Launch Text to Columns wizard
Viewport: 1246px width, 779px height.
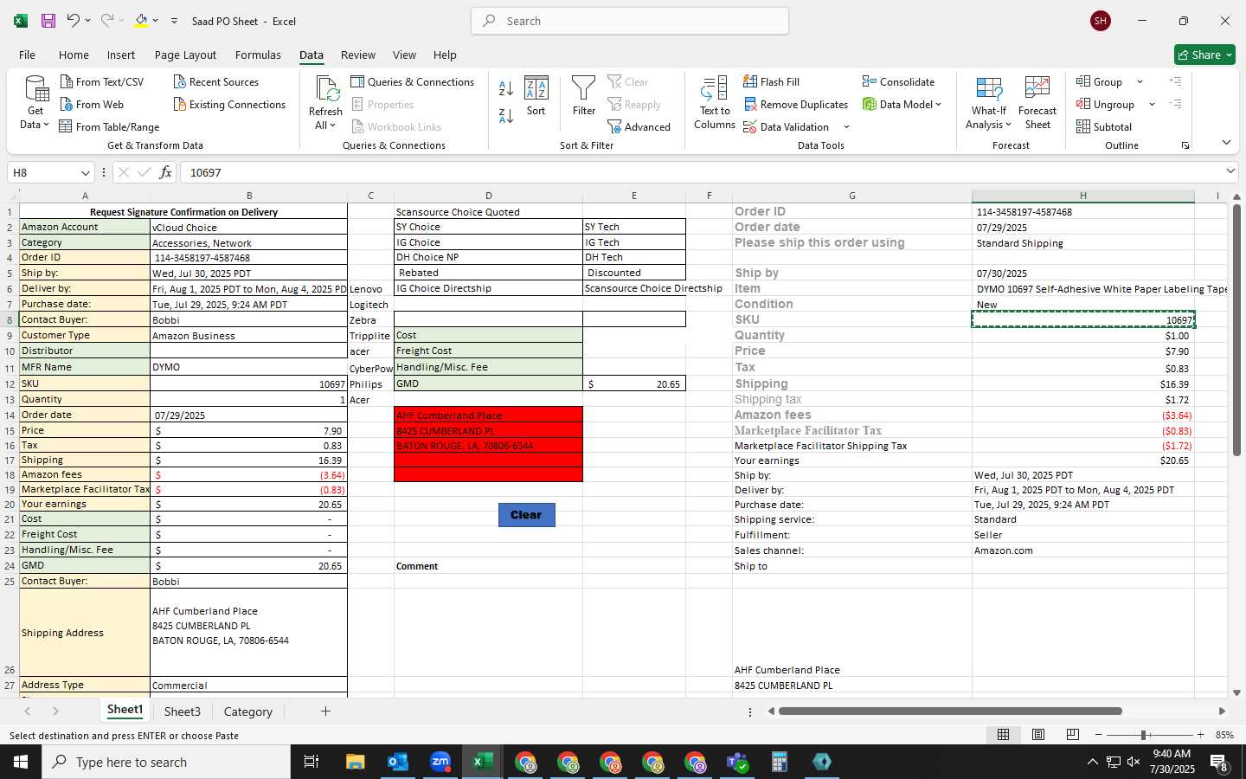pyautogui.click(x=715, y=103)
